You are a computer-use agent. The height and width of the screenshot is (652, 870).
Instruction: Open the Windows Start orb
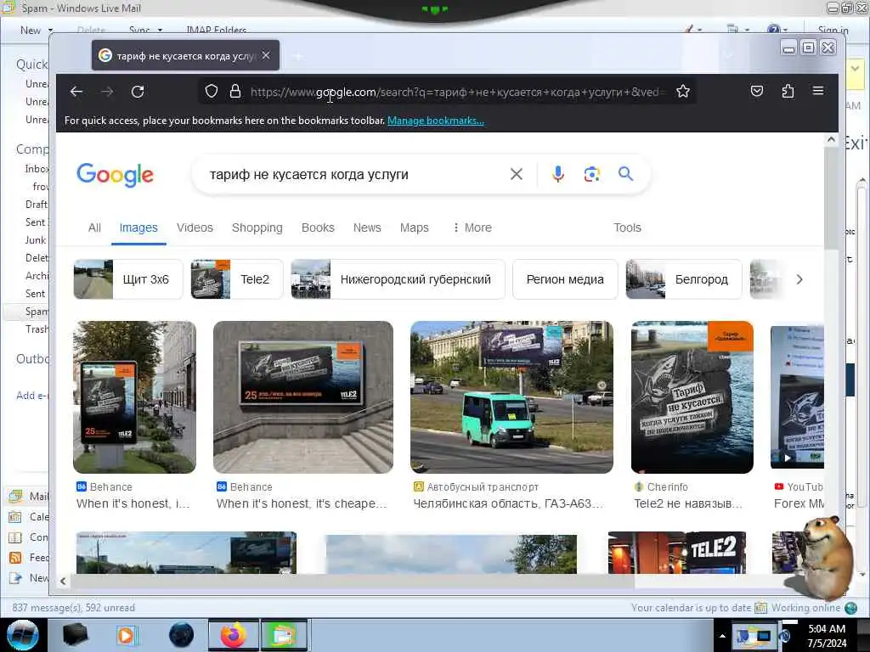tap(23, 635)
